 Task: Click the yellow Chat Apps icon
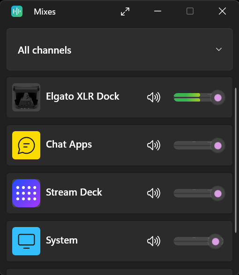26,145
